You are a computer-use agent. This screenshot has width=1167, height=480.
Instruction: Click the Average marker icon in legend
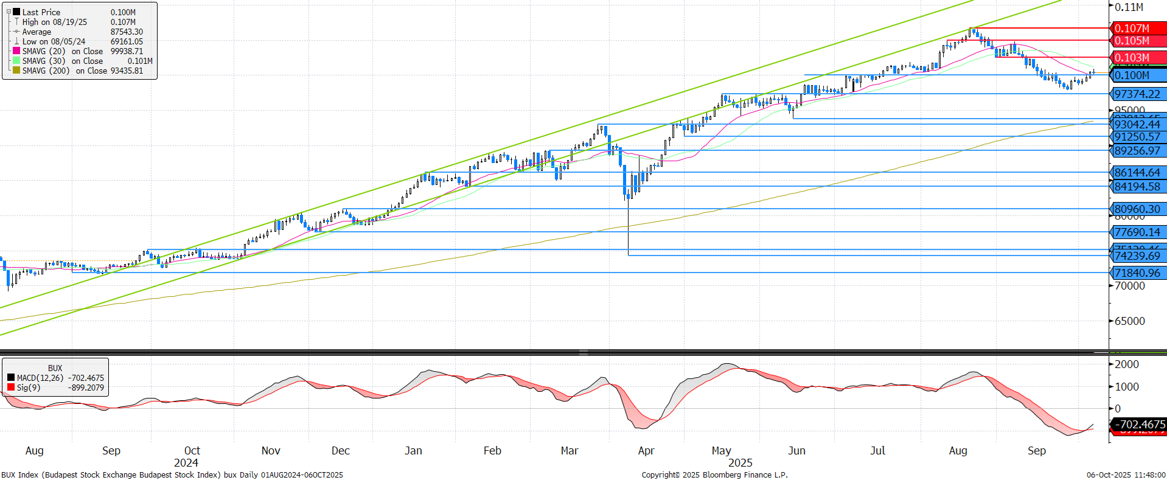point(16,32)
